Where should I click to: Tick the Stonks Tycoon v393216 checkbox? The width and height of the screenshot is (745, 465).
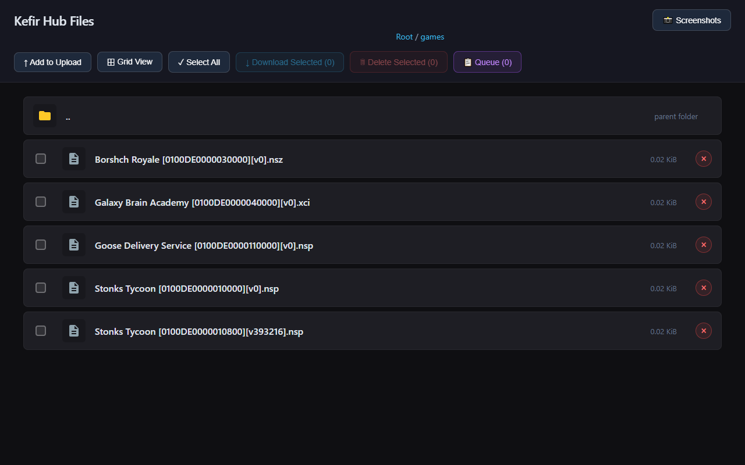[x=41, y=331]
